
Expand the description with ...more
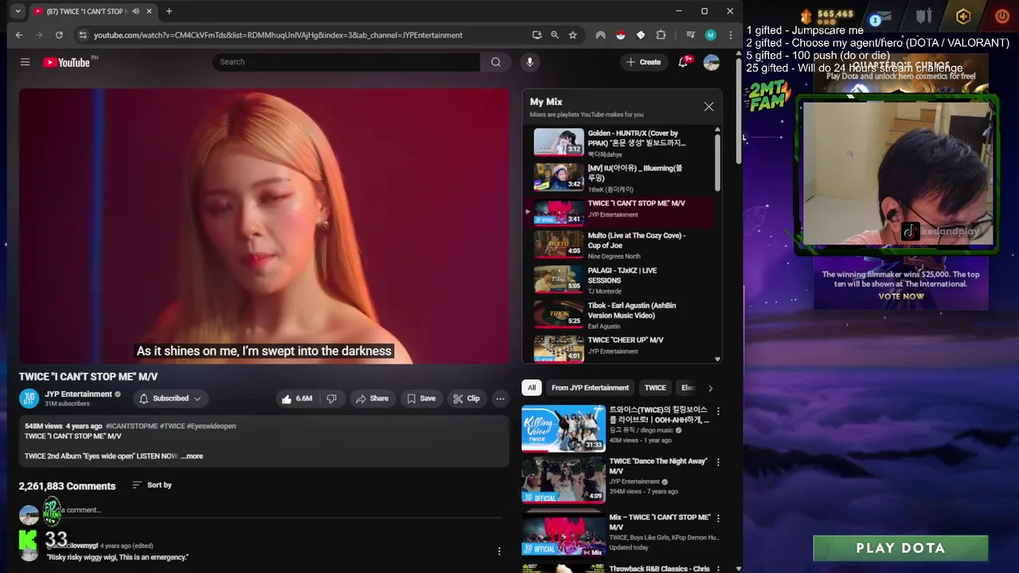pos(192,457)
